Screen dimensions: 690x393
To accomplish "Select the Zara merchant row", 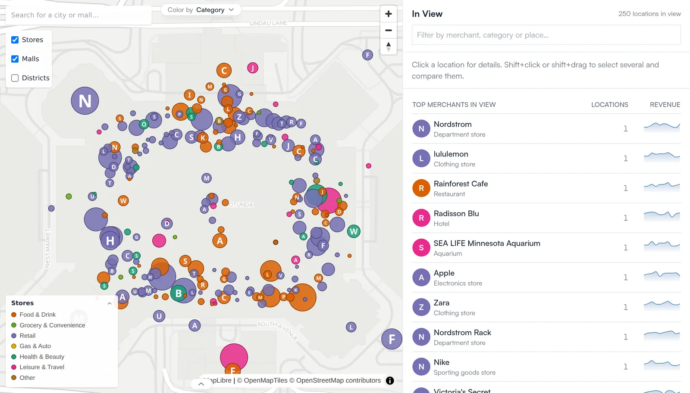I will (x=546, y=307).
